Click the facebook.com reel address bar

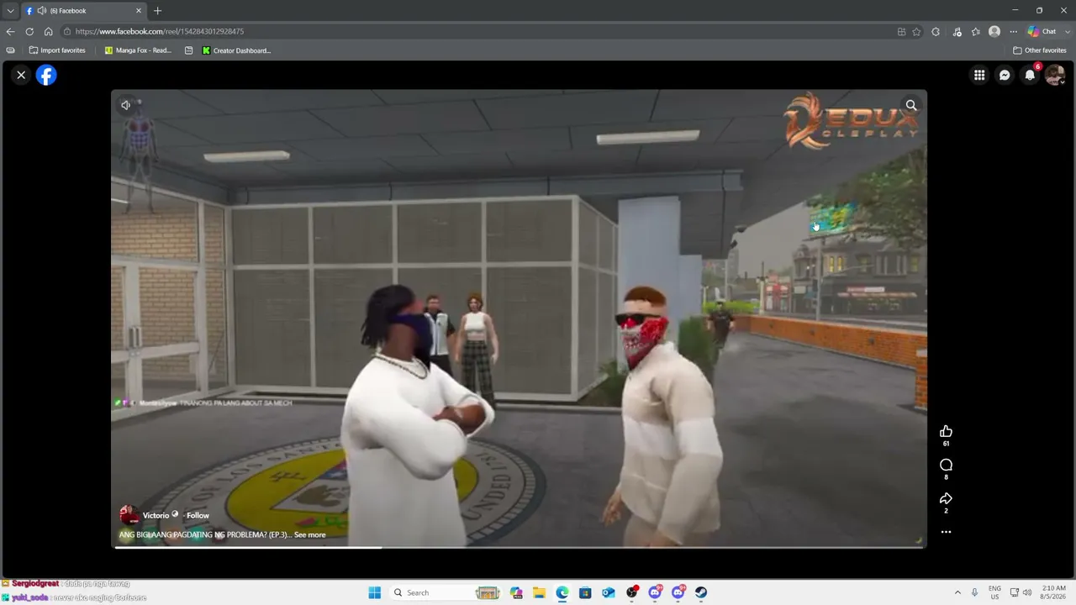479,31
